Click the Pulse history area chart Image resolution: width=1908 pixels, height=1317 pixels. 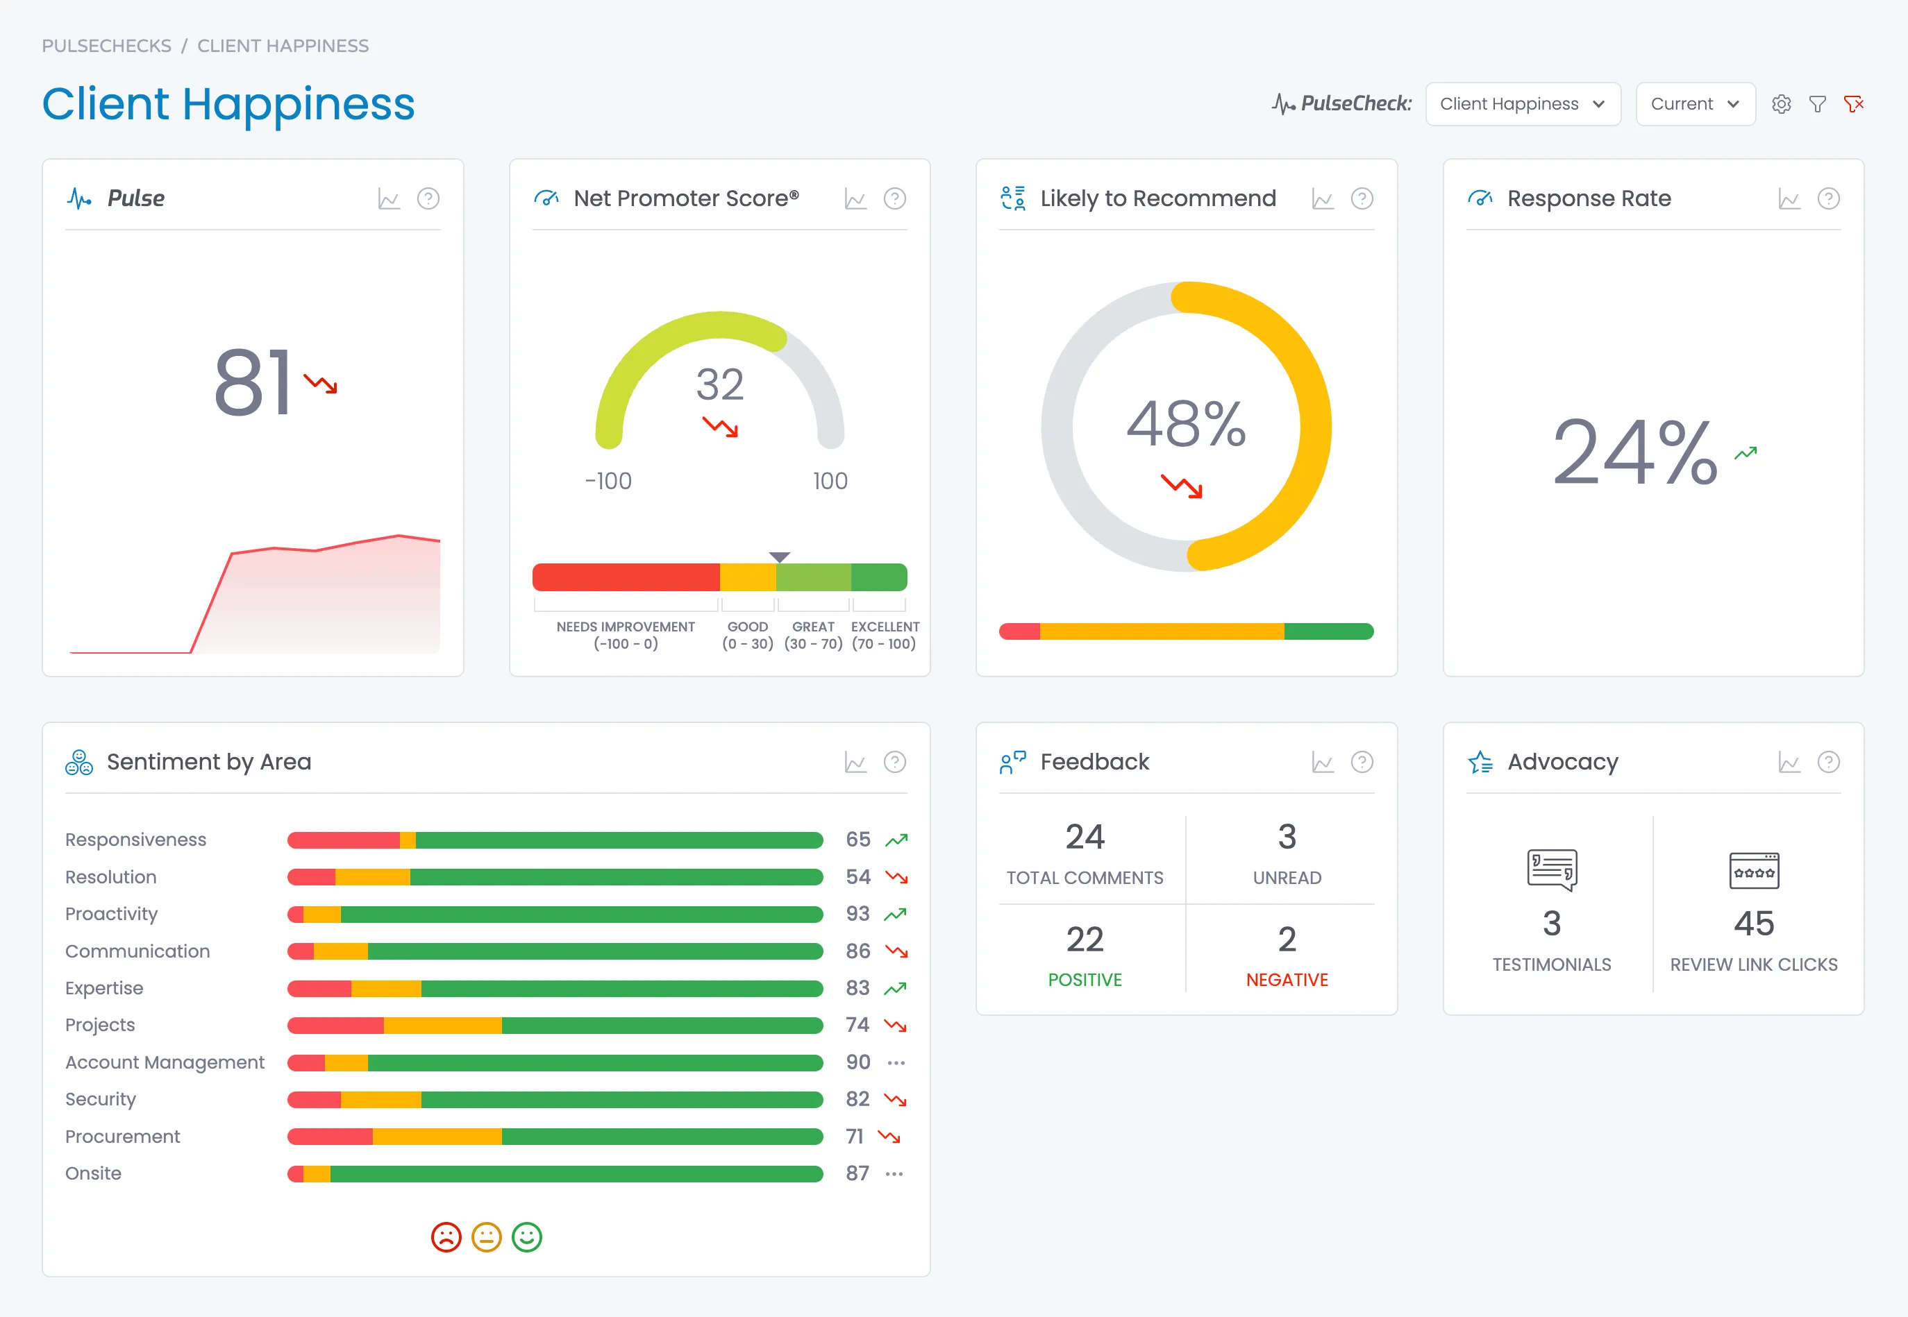tap(254, 594)
